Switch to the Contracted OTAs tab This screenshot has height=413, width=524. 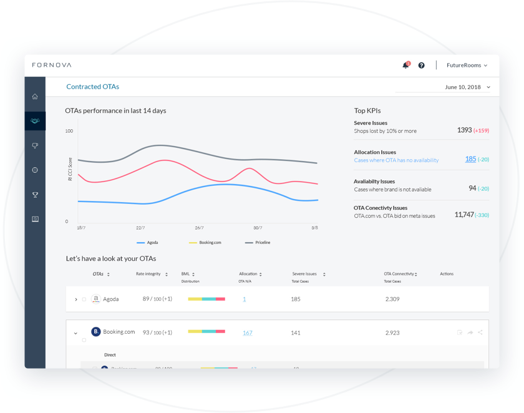pyautogui.click(x=93, y=87)
